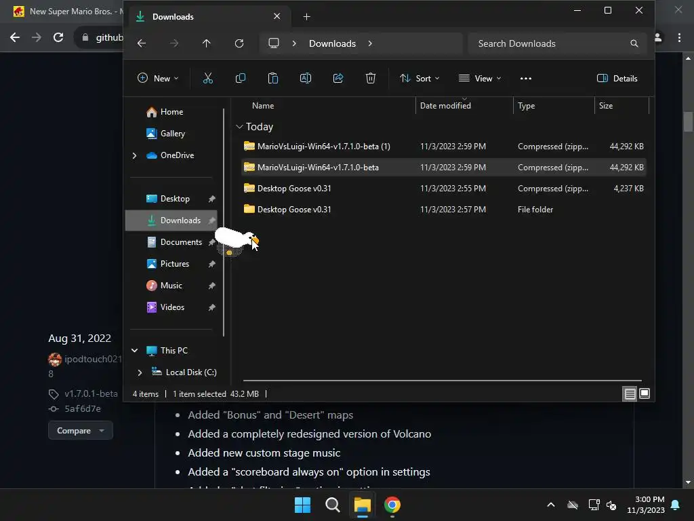Open the View dropdown menu
Screen dimensions: 694x521
click(480, 79)
